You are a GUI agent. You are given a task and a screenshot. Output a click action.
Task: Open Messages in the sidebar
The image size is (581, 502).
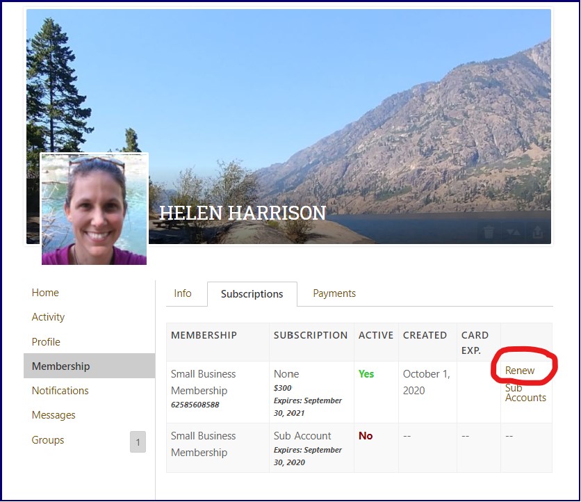pos(54,415)
